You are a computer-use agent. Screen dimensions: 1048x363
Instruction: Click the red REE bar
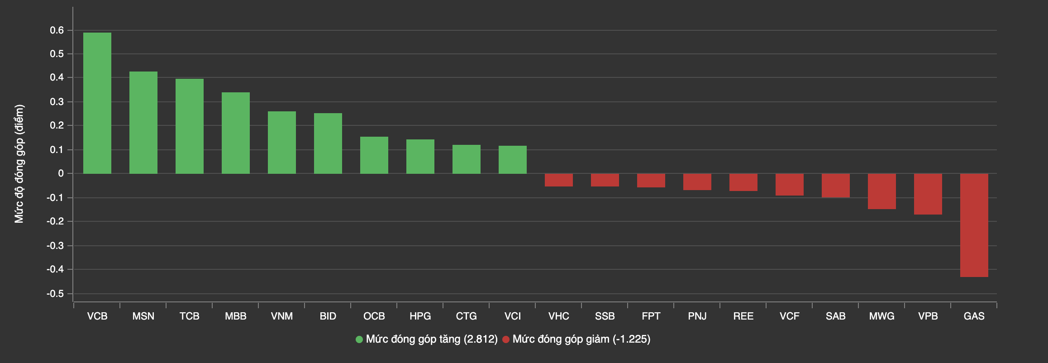[x=743, y=182]
